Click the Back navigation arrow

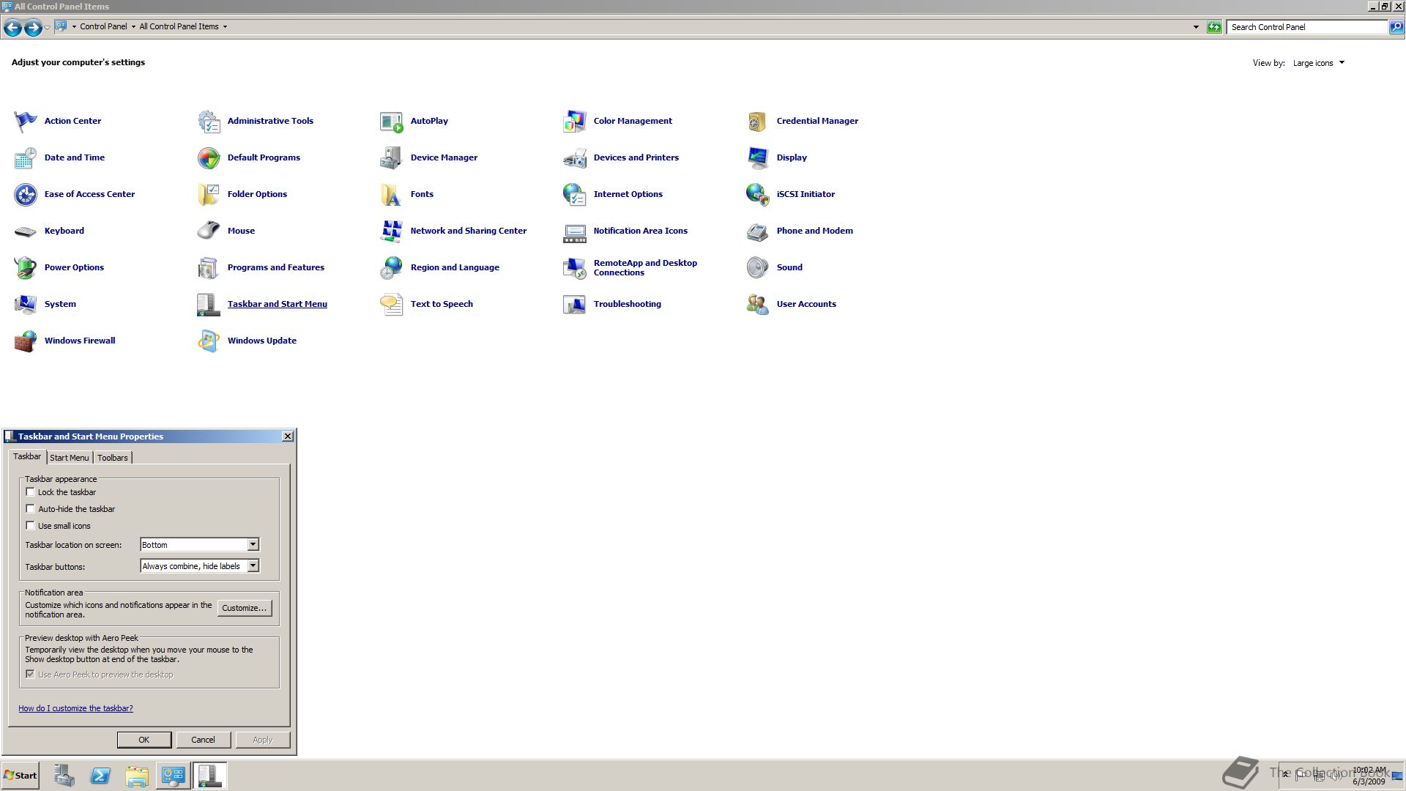12,28
